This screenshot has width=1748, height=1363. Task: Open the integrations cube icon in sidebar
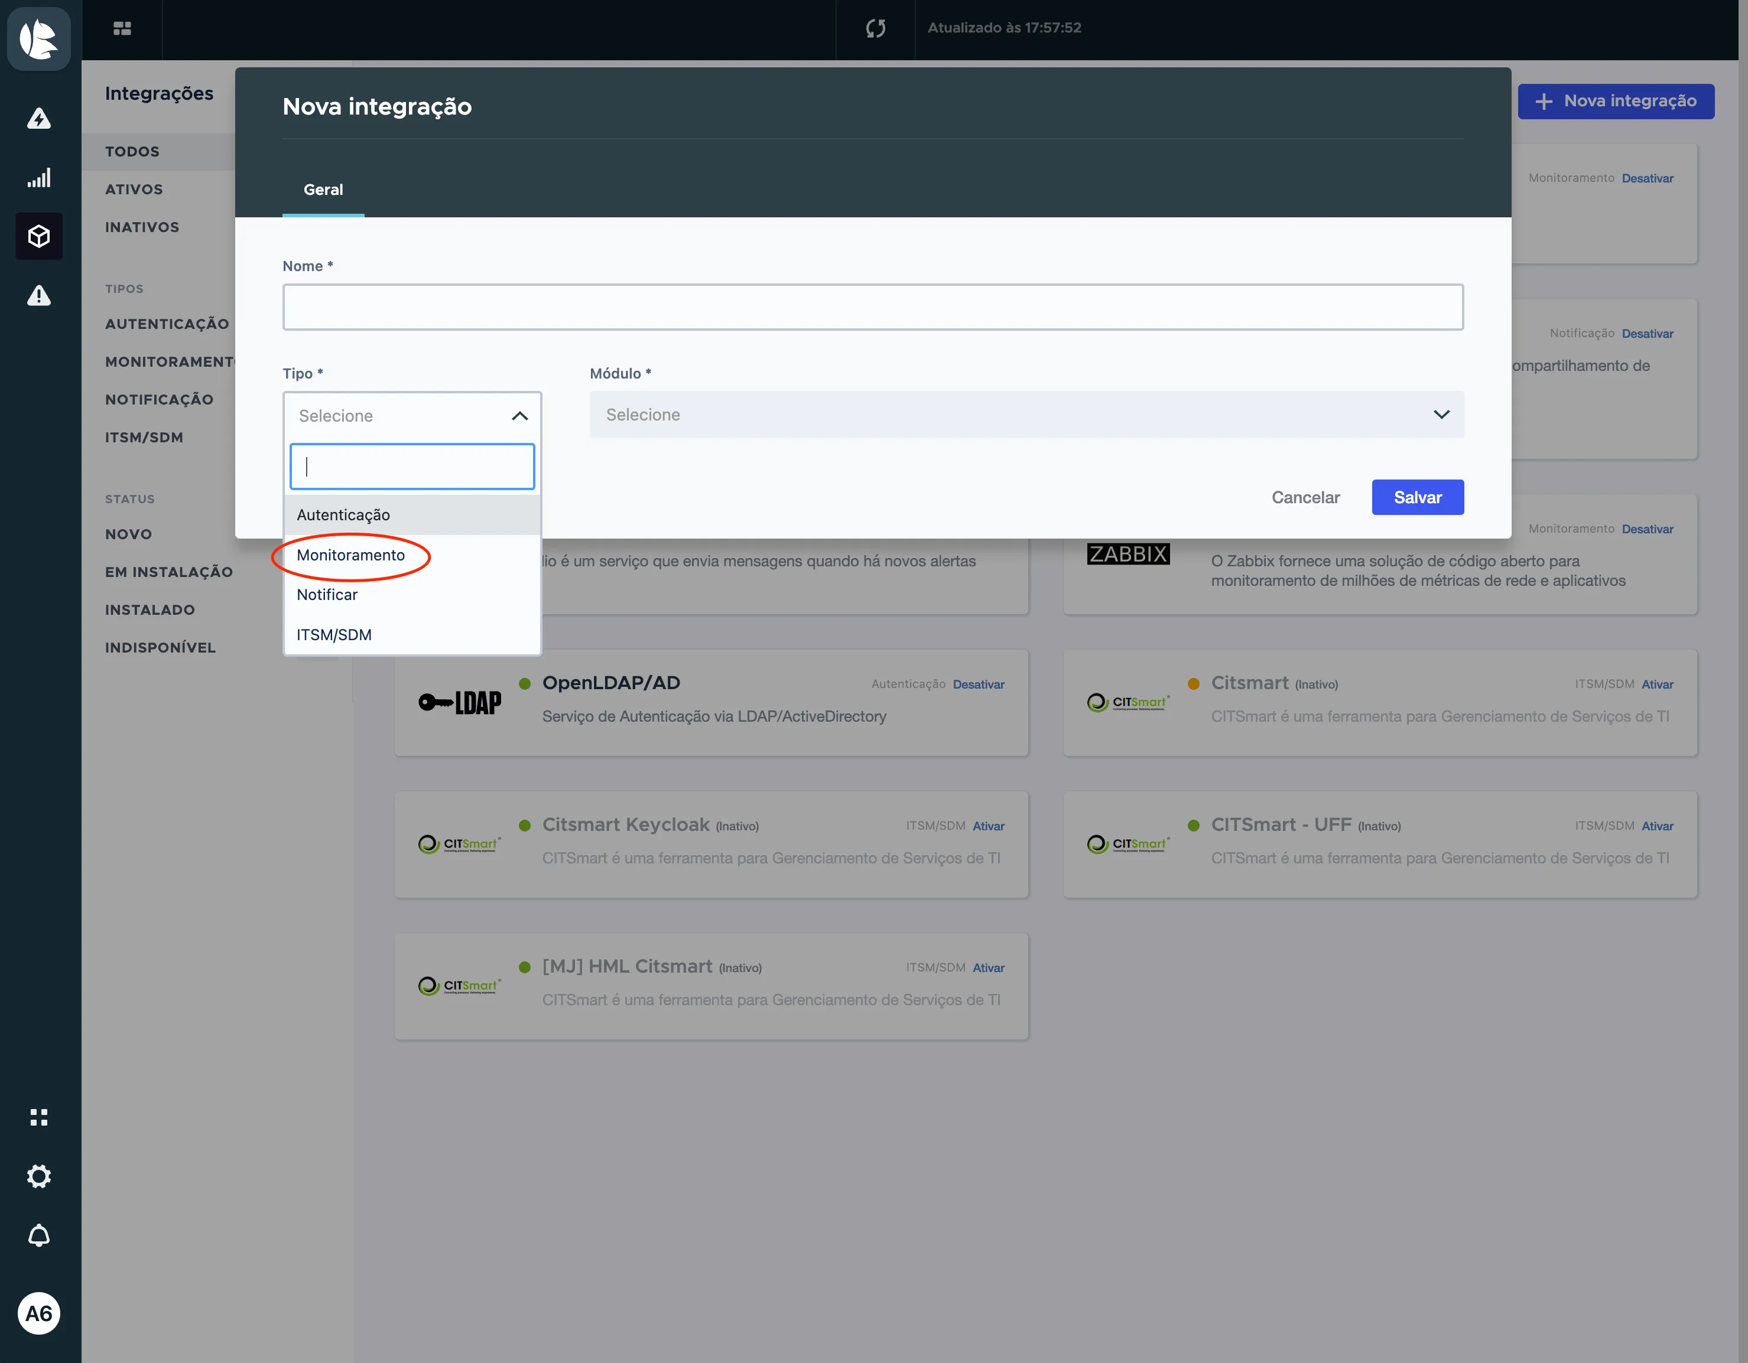38,236
